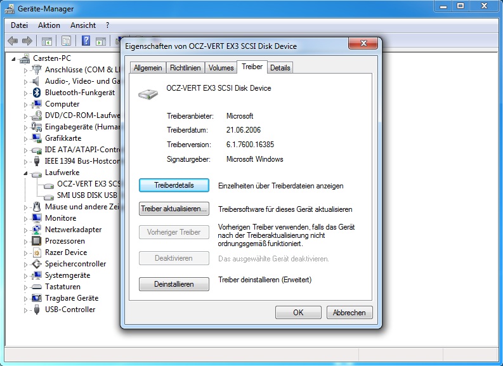Open the Datei menu
This screenshot has width=503, height=366.
click(x=19, y=25)
